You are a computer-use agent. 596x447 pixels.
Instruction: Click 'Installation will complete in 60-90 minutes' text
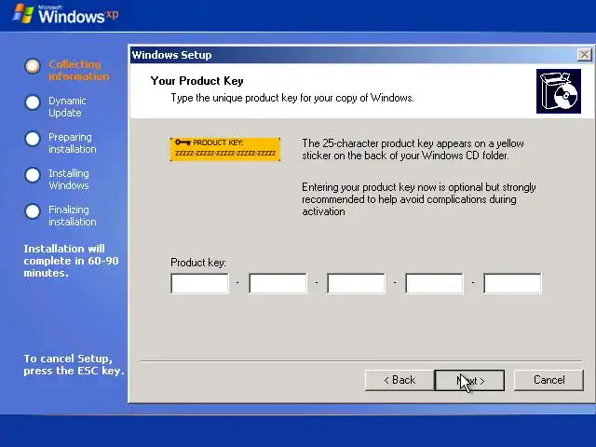[x=71, y=261]
